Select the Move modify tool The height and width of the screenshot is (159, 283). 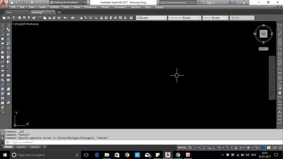tap(8, 48)
